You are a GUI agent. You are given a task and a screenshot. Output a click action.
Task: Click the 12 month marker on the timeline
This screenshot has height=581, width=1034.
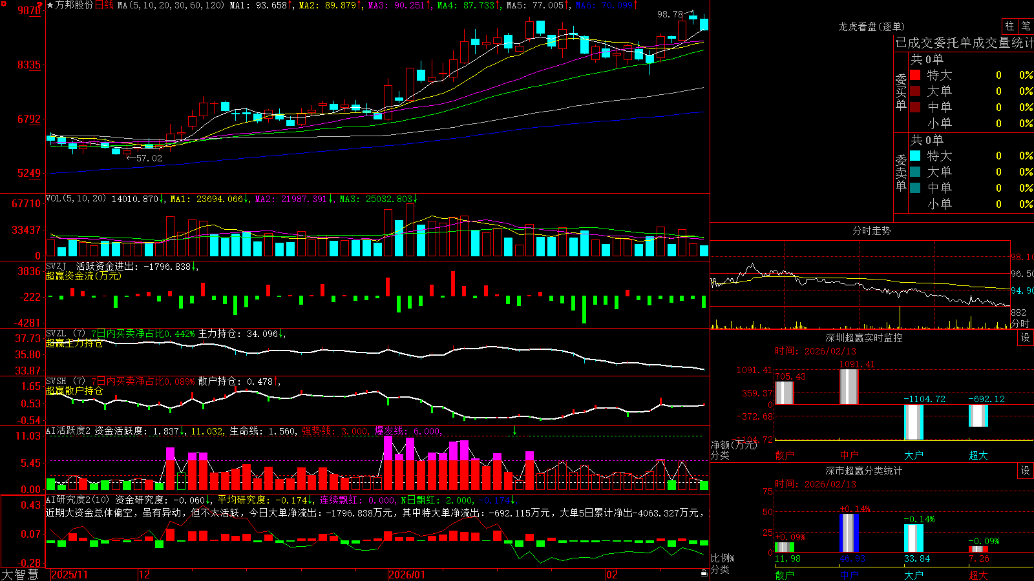point(144,575)
